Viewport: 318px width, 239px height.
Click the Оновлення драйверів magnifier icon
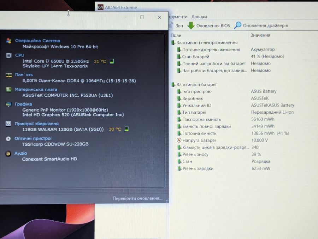pyautogui.click(x=238, y=25)
